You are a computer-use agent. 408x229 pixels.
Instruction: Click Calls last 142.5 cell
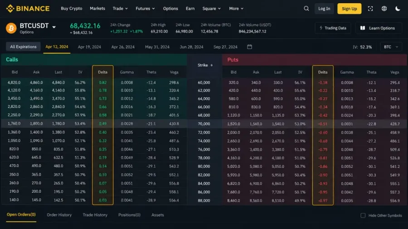point(58,200)
